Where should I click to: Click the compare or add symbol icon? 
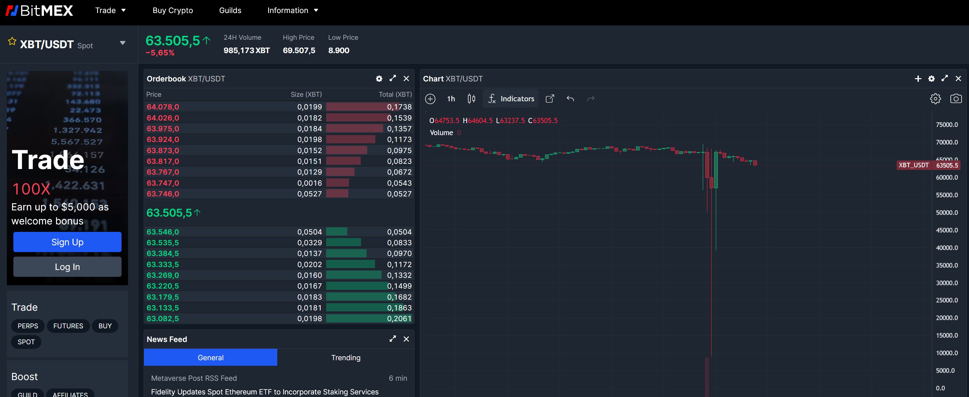[x=430, y=99]
